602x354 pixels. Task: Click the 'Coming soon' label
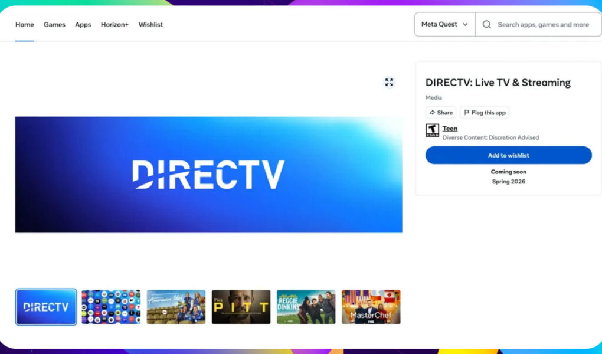(x=508, y=172)
